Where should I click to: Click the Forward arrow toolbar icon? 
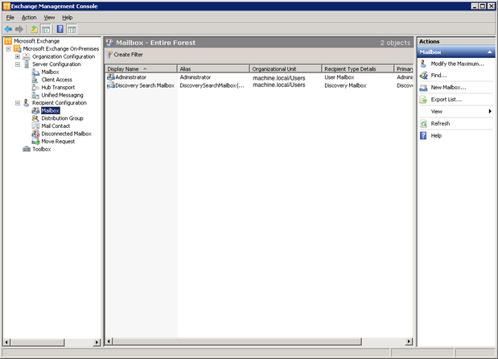pyautogui.click(x=19, y=29)
